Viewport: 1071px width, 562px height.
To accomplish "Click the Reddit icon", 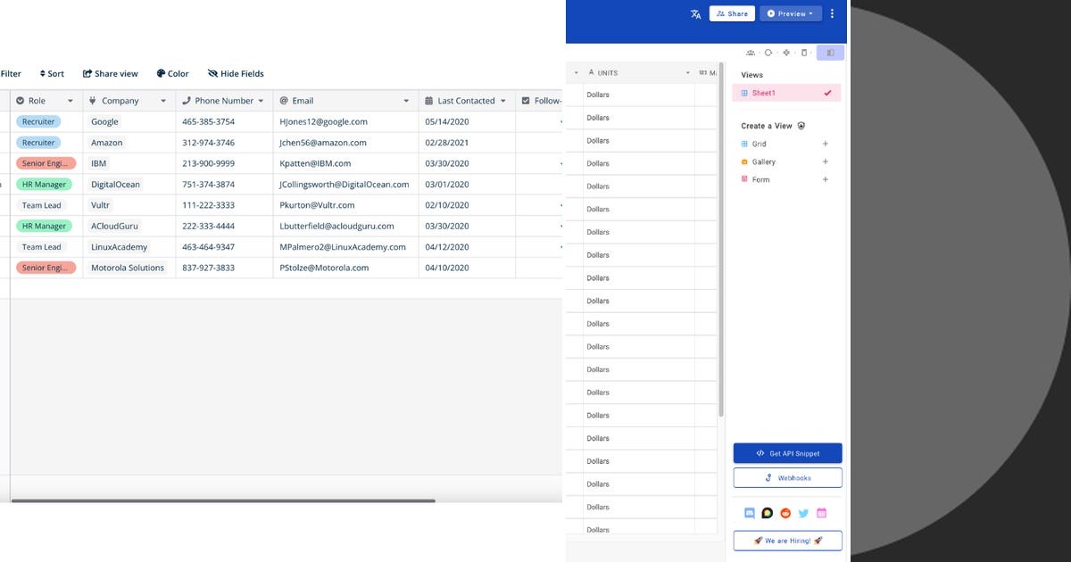I will [785, 513].
